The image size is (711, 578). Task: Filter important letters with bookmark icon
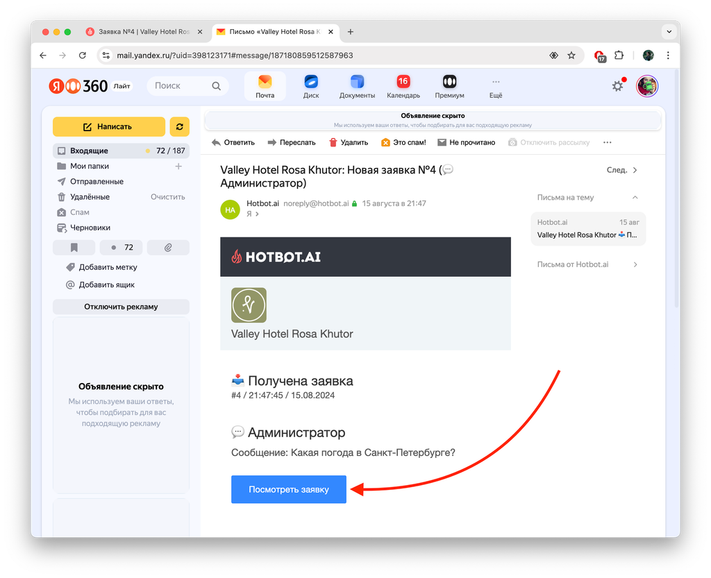tap(74, 247)
